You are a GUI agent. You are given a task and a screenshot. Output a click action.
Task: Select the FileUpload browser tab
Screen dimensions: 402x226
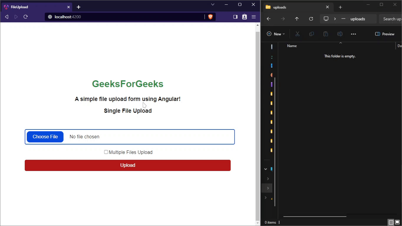(37, 7)
